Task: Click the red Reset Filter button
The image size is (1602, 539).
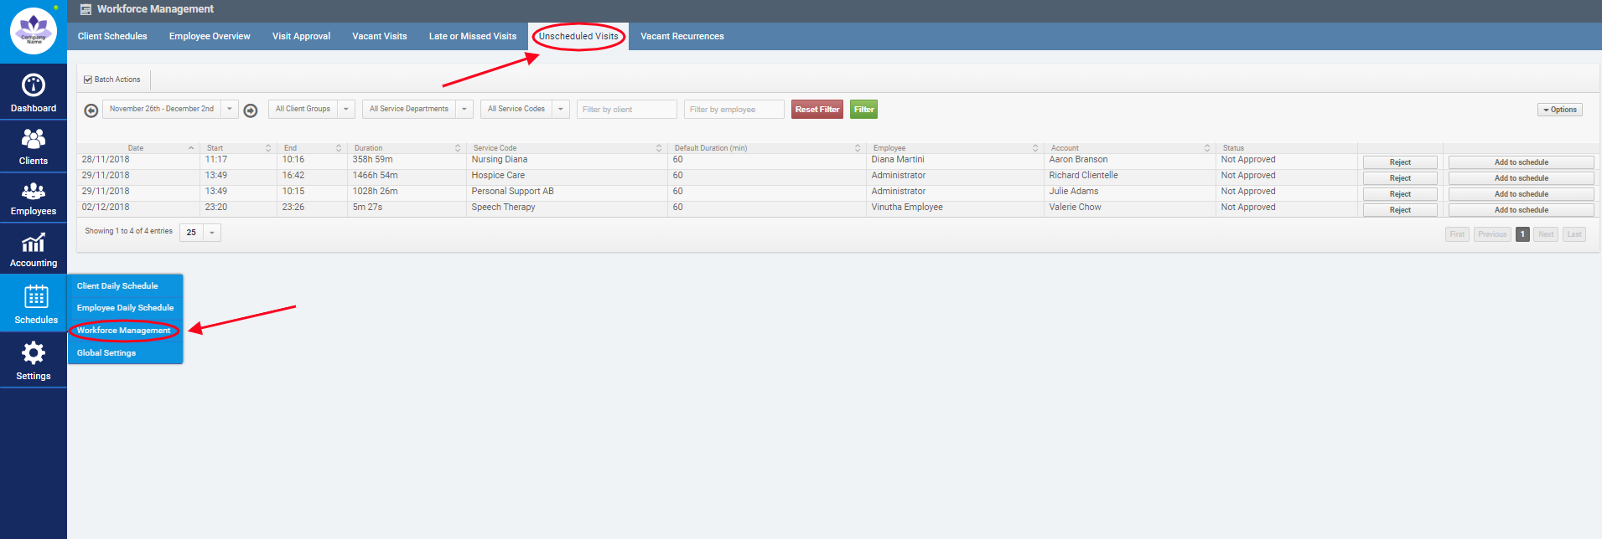Action: tap(817, 109)
